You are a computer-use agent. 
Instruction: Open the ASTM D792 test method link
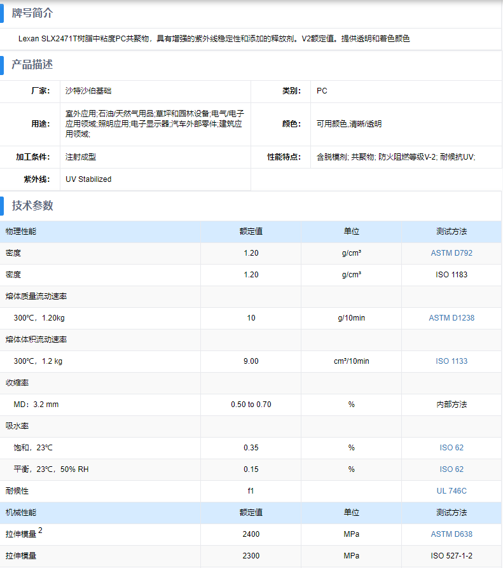coord(451,253)
